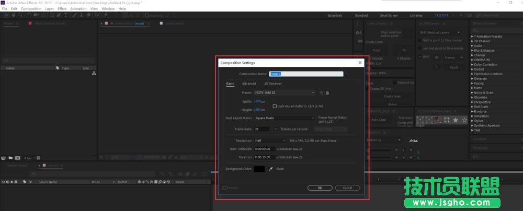Screen dimensions: 523x211
Task: Click the Composition Name text field
Action: (306, 74)
